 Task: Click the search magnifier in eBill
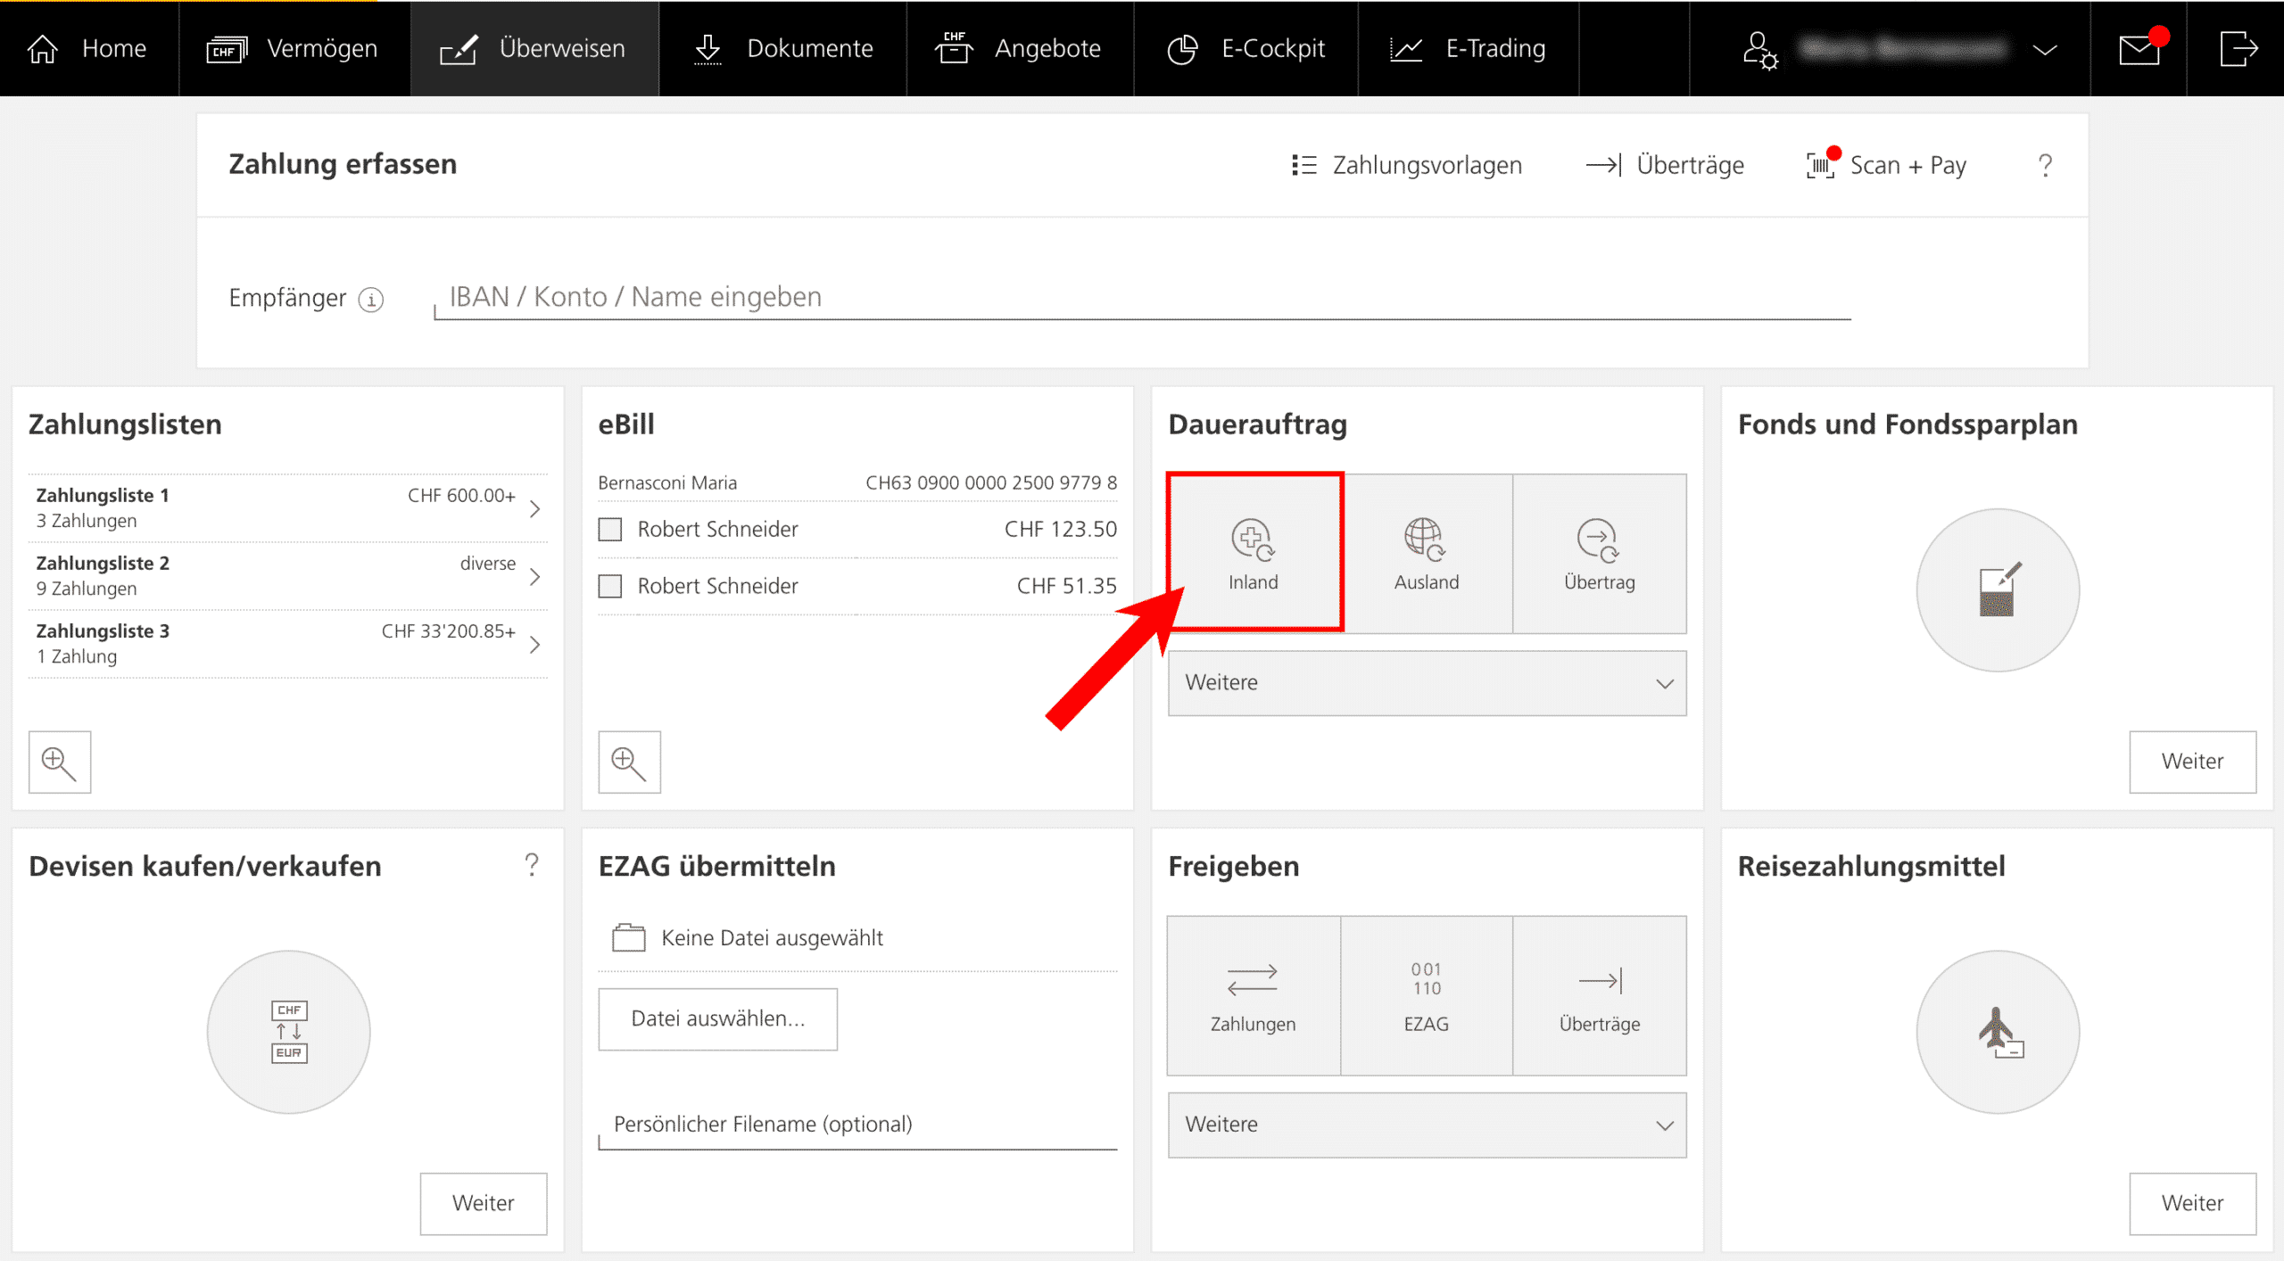(x=630, y=762)
